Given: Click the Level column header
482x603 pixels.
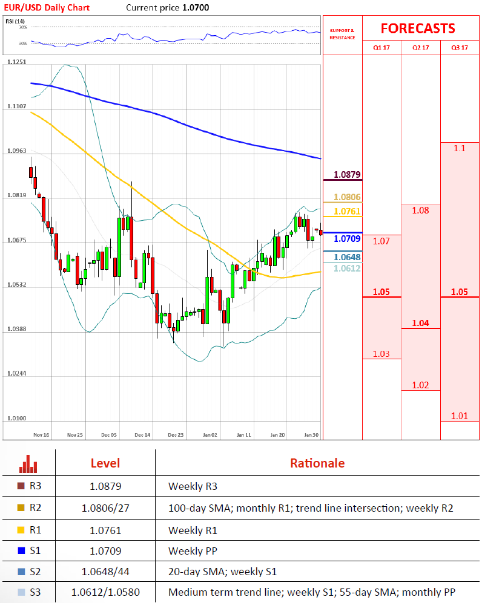Looking at the screenshot, I should (105, 463).
